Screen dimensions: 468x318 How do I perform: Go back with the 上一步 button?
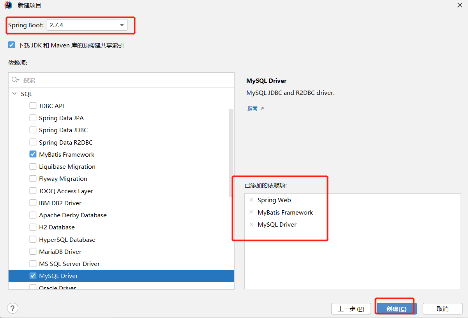(351, 309)
